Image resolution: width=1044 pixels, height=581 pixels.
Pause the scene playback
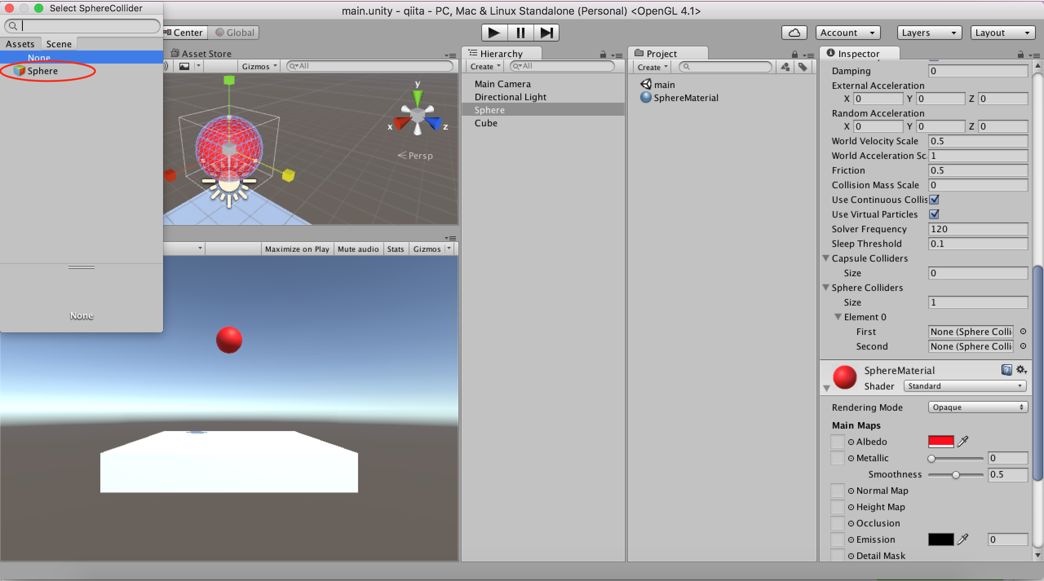(x=520, y=33)
